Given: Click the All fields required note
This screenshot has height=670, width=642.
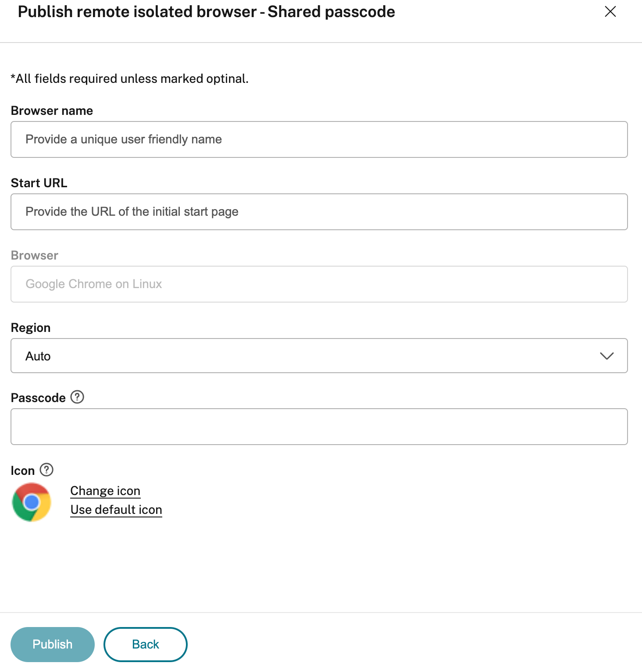Looking at the screenshot, I should coord(129,78).
